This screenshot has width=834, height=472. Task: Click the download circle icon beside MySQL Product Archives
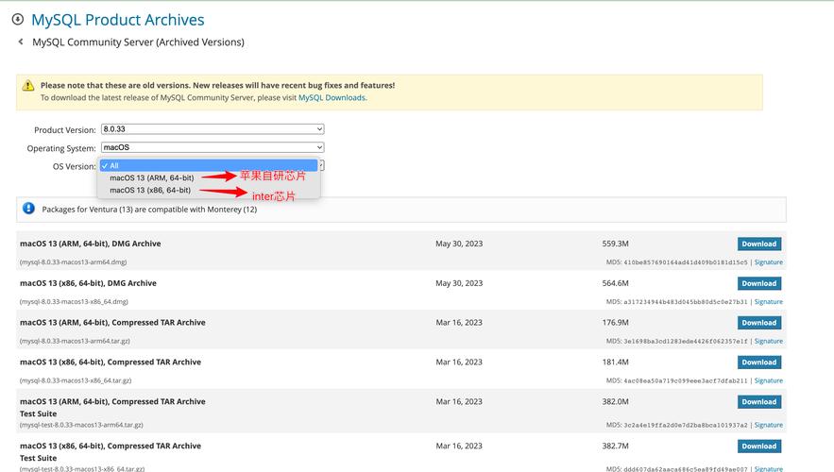click(17, 19)
